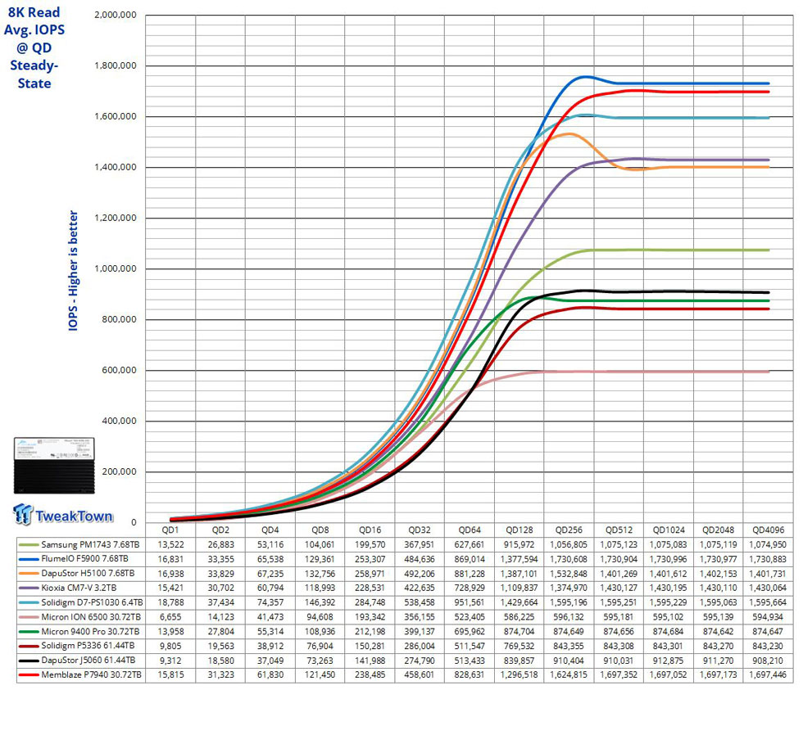Screen dimensions: 803x735
Task: Click the QD4096 column header
Action: click(768, 530)
